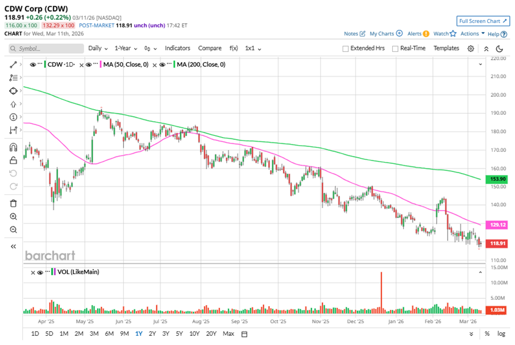Select the 1Y time range
This screenshot has width=515, height=345.
(x=139, y=334)
